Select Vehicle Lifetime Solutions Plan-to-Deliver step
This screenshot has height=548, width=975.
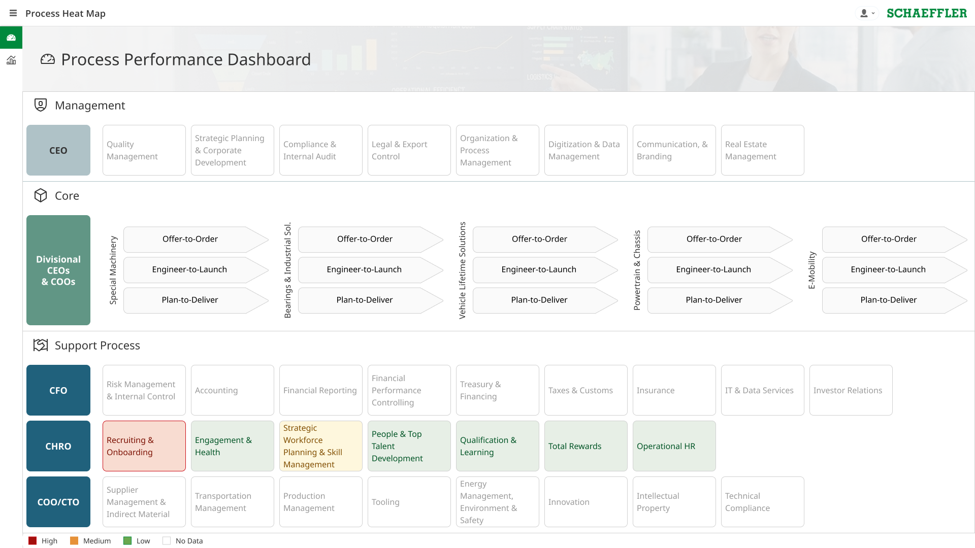545,300
